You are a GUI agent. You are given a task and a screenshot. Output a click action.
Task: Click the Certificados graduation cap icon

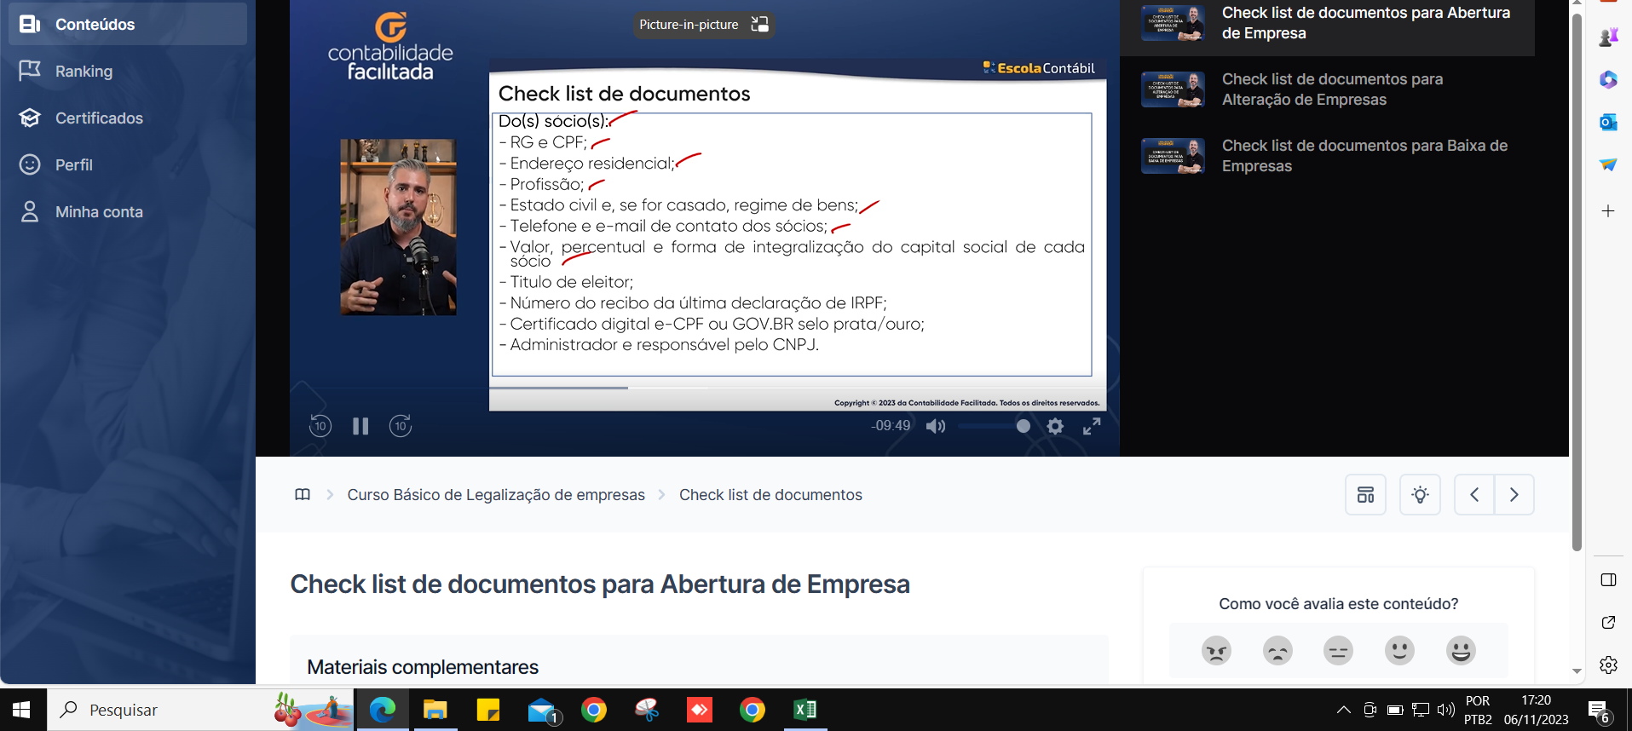pyautogui.click(x=30, y=118)
